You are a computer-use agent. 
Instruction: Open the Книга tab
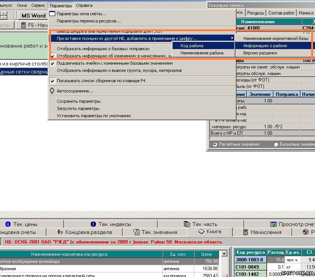click(x=210, y=232)
